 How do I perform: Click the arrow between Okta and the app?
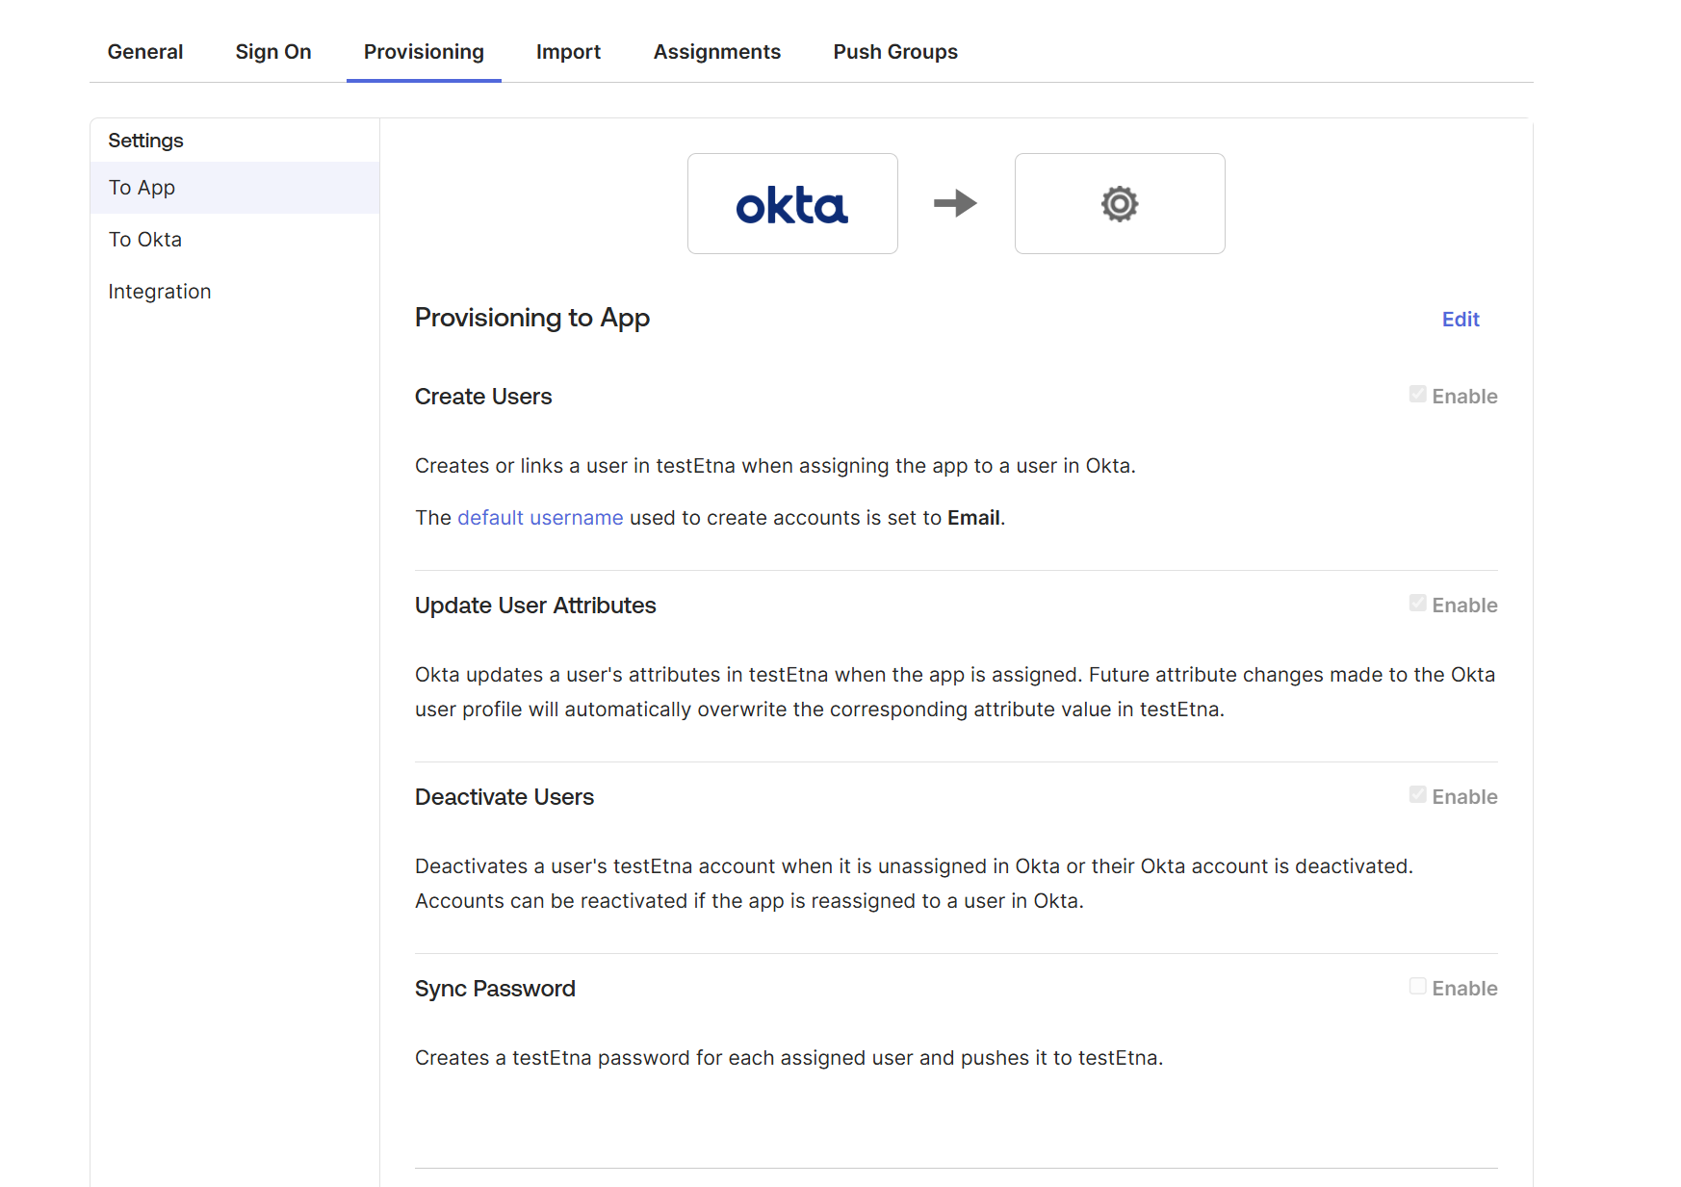tap(955, 203)
